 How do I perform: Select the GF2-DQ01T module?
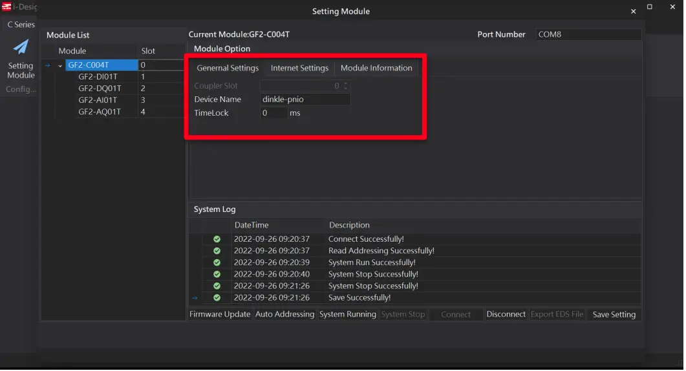coord(98,89)
